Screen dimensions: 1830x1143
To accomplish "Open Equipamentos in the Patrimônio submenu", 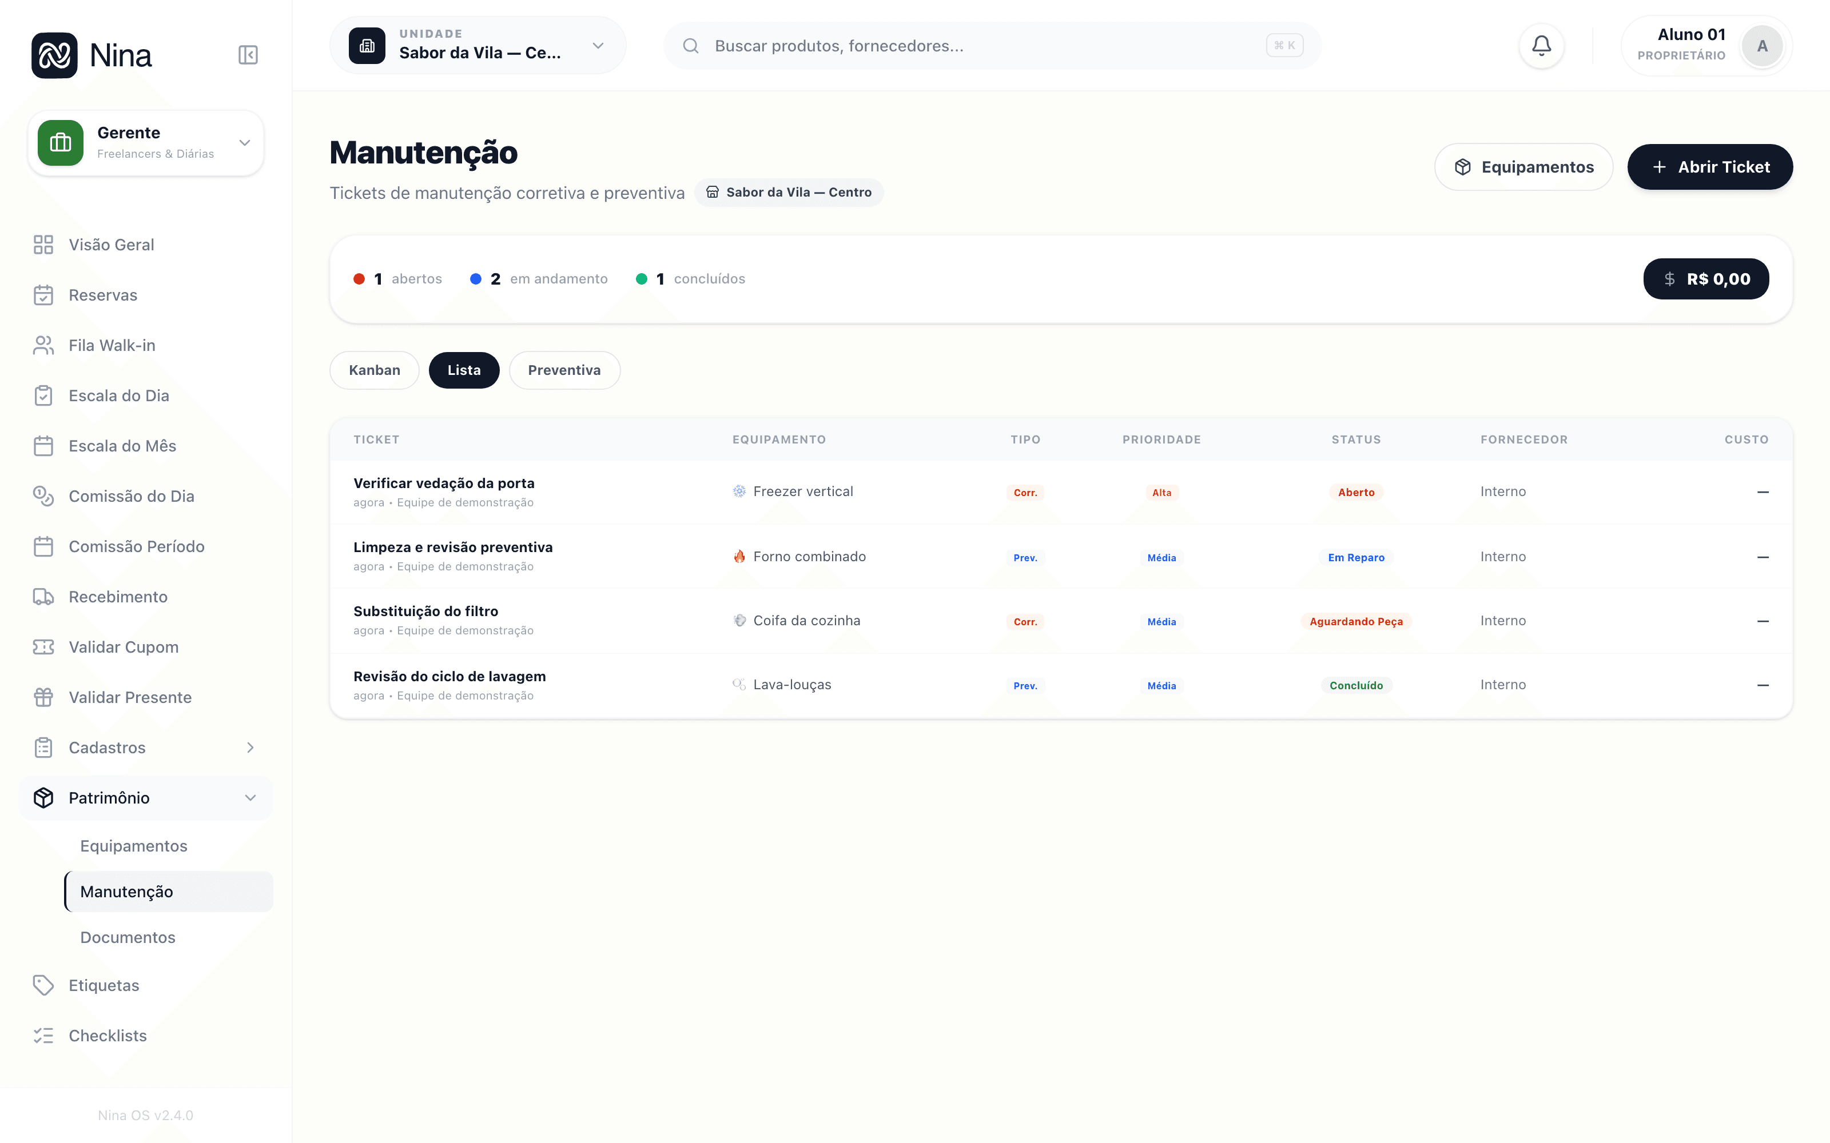I will [x=168, y=846].
